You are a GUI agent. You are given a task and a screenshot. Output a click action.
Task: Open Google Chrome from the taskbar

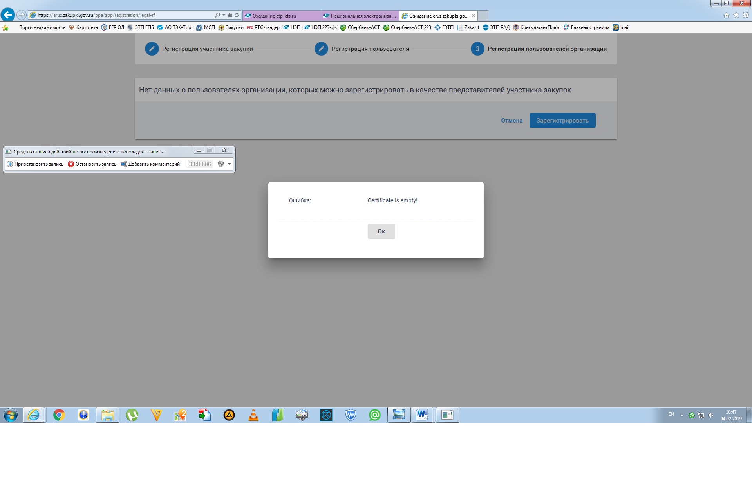(59, 415)
